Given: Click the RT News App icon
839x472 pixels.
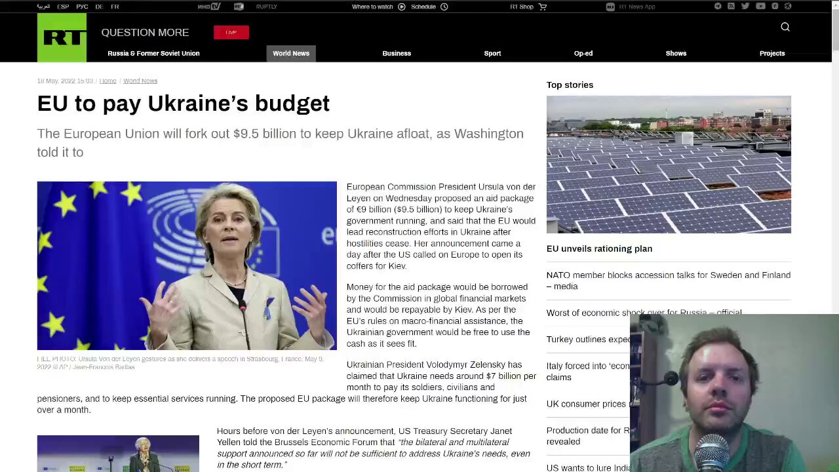Looking at the screenshot, I should [x=610, y=7].
